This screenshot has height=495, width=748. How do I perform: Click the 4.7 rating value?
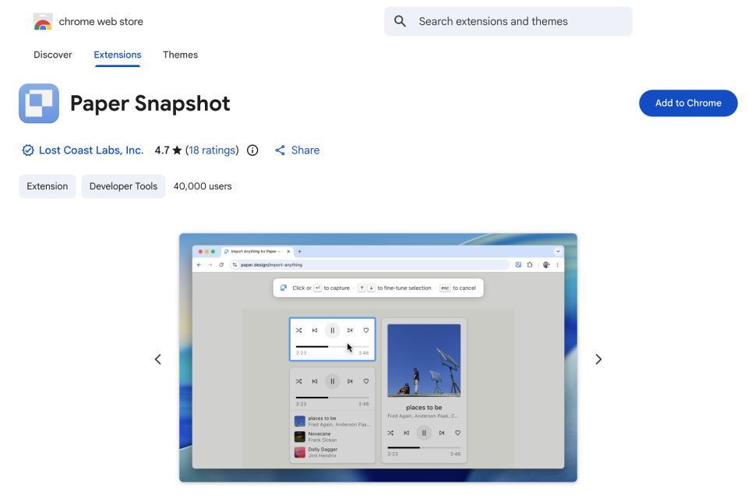coord(162,150)
